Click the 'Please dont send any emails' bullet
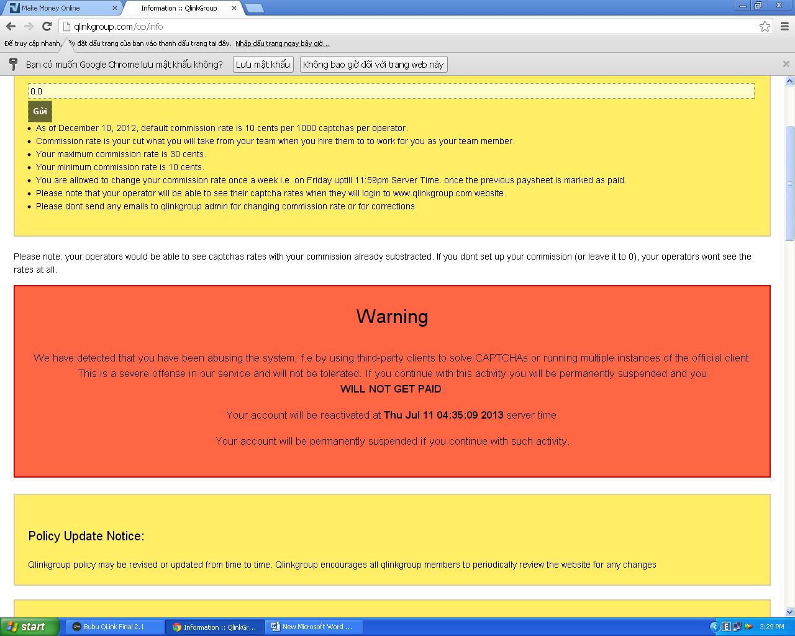Image resolution: width=795 pixels, height=636 pixels. [x=225, y=206]
